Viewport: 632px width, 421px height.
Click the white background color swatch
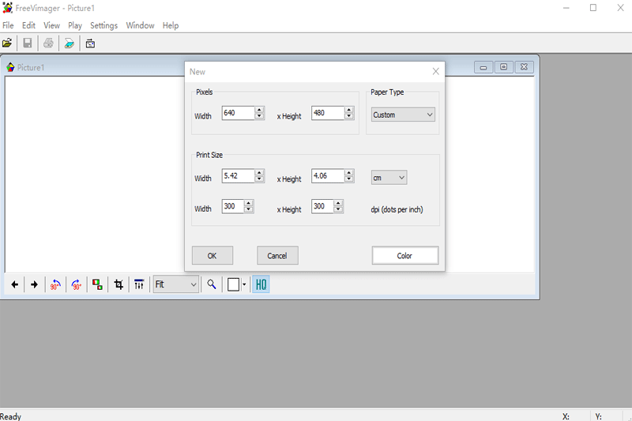(233, 284)
